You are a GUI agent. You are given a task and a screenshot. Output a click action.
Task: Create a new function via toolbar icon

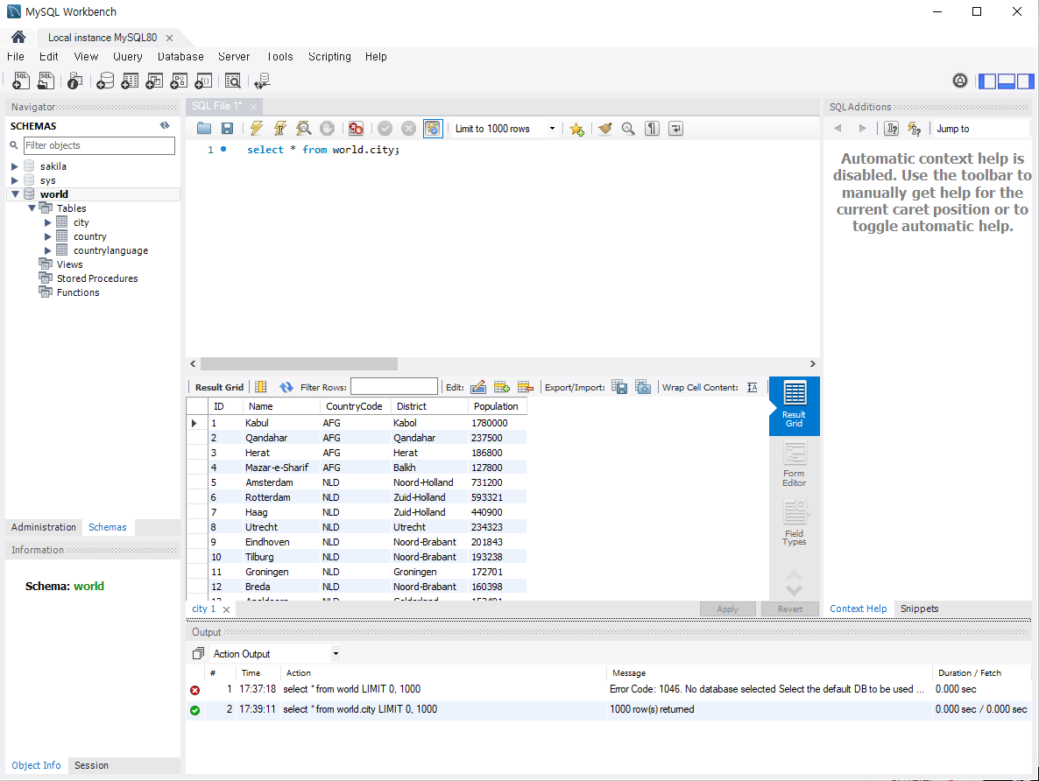pos(203,81)
